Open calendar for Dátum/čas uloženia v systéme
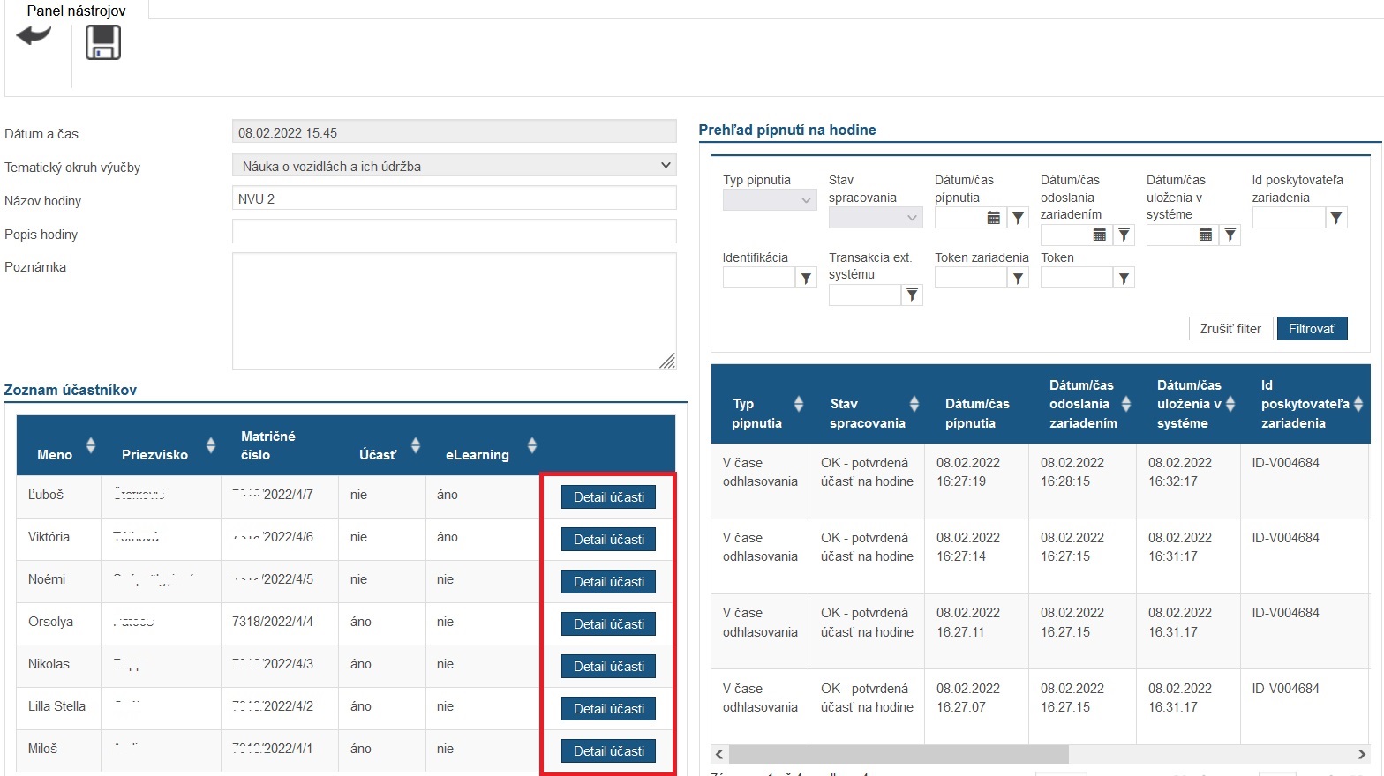 (x=1206, y=235)
